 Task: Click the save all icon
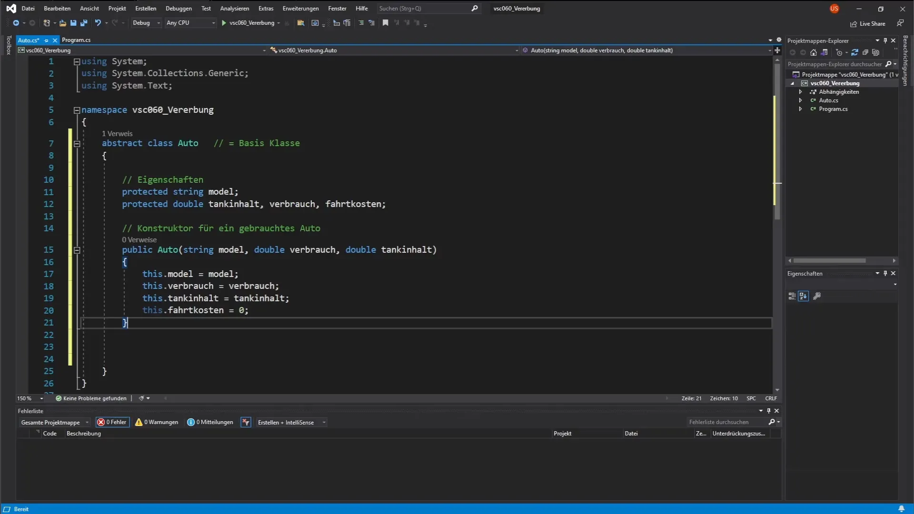(x=84, y=23)
